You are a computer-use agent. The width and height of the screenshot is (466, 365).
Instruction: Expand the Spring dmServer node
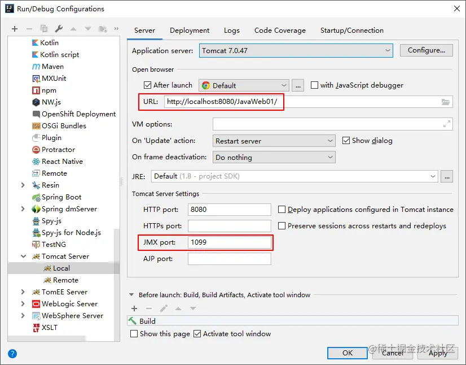23,209
